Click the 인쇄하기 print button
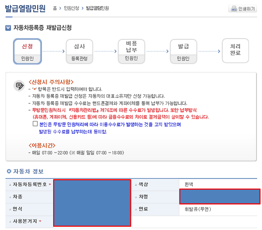This screenshot has height=230, width=262. pos(243,8)
